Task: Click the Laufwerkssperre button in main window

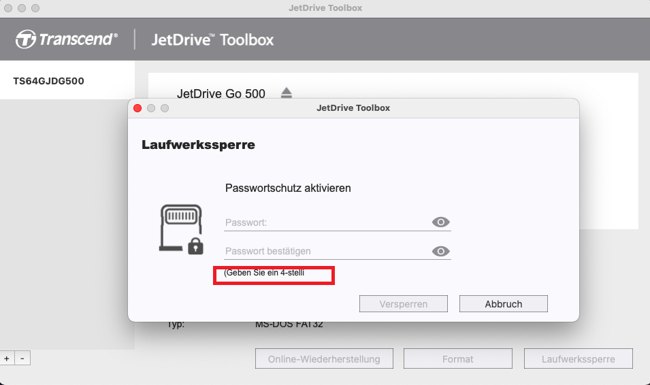Action: 579,359
